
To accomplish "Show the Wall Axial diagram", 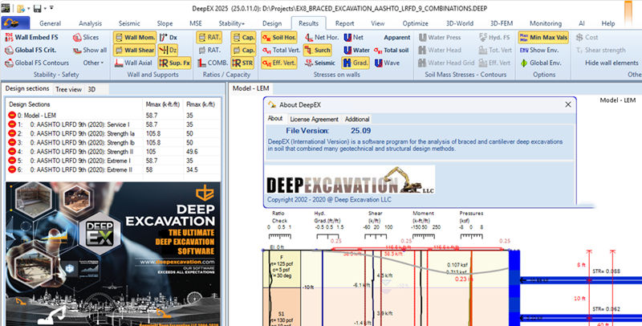I will pyautogui.click(x=133, y=63).
